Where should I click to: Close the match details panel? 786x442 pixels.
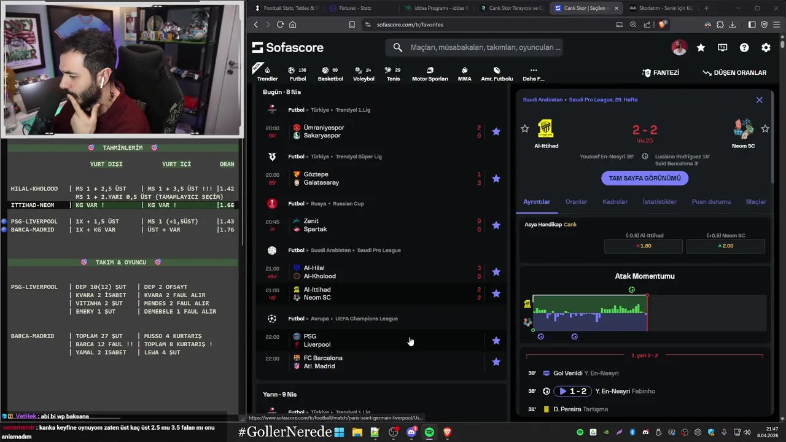[x=759, y=100]
